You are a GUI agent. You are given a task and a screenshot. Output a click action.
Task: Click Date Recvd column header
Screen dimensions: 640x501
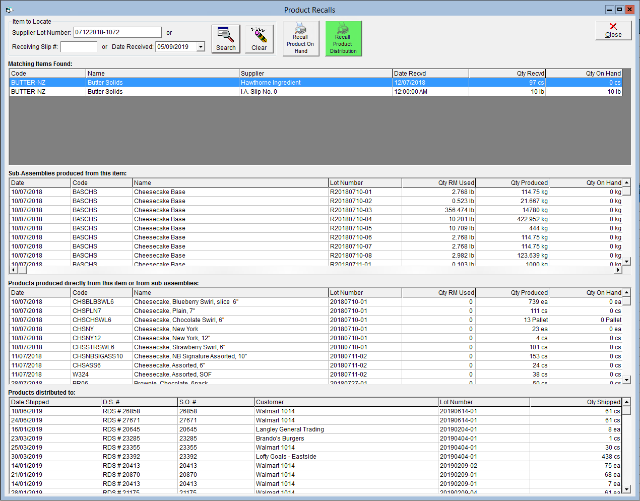pos(430,74)
